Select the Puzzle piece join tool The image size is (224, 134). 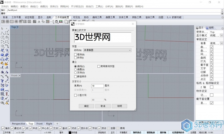pyautogui.click(x=2, y=64)
